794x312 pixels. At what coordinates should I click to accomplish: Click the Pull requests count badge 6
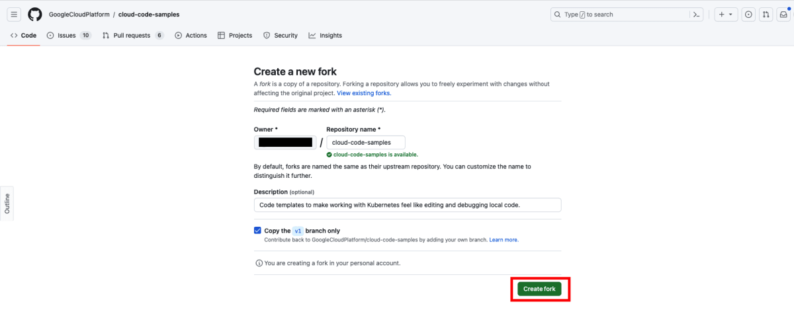159,36
